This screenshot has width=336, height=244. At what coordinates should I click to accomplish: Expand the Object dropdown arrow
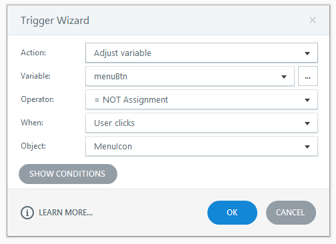point(307,147)
